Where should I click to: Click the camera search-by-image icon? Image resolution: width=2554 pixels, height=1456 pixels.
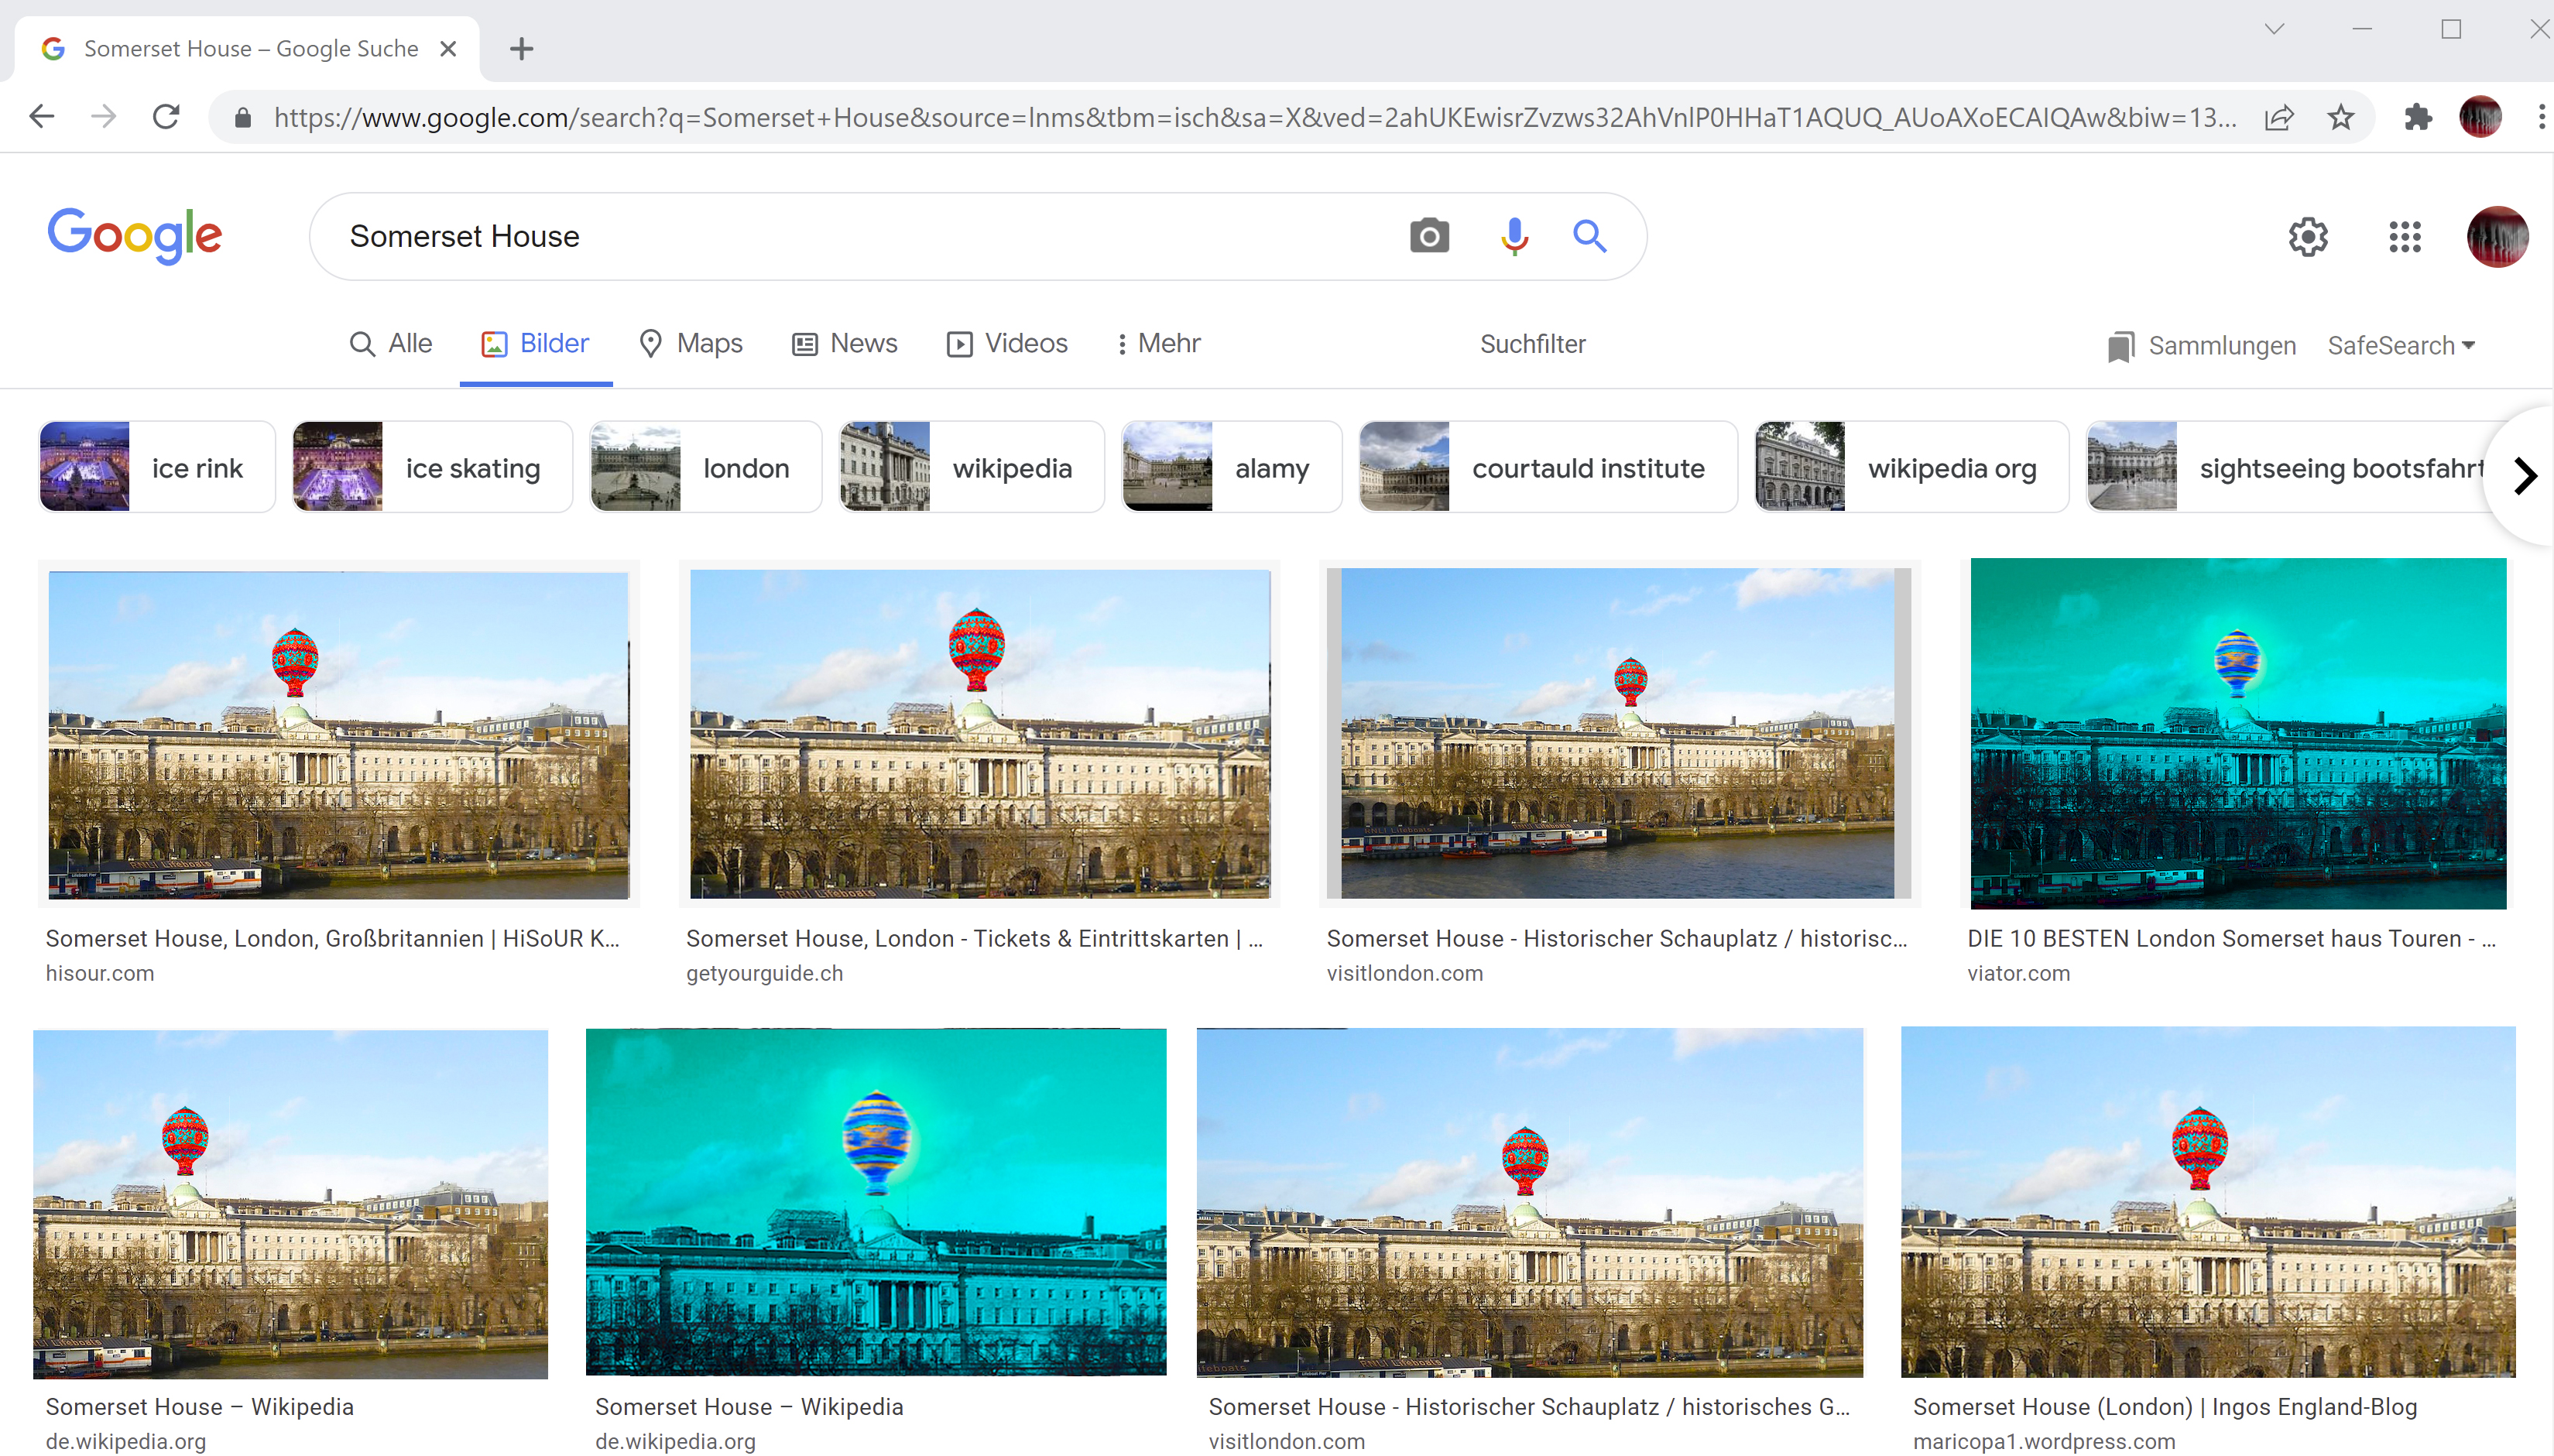(1429, 236)
